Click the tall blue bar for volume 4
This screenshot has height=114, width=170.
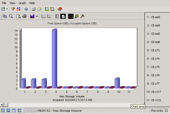click(54, 59)
